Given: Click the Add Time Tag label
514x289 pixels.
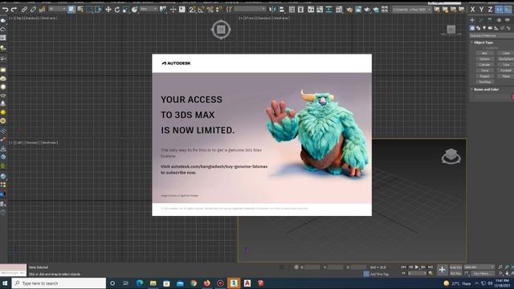Looking at the screenshot, I should pos(379,274).
